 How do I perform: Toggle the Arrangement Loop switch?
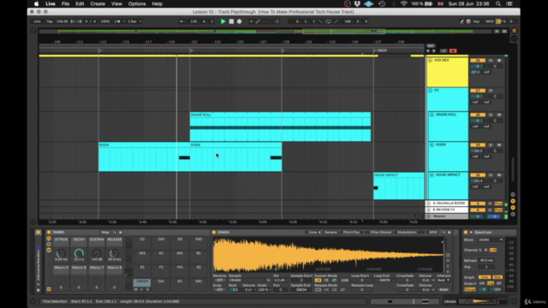328,21
